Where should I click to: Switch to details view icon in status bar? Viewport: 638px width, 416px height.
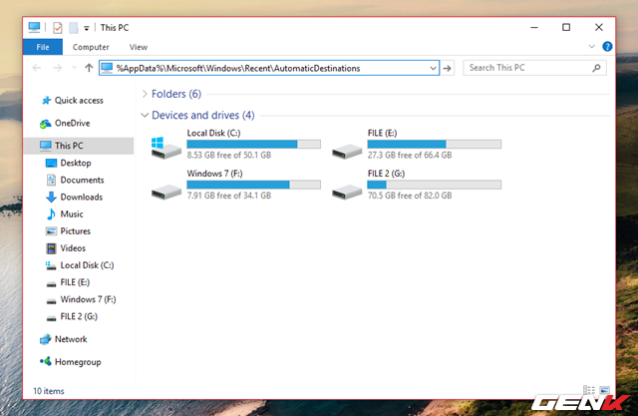(x=589, y=390)
